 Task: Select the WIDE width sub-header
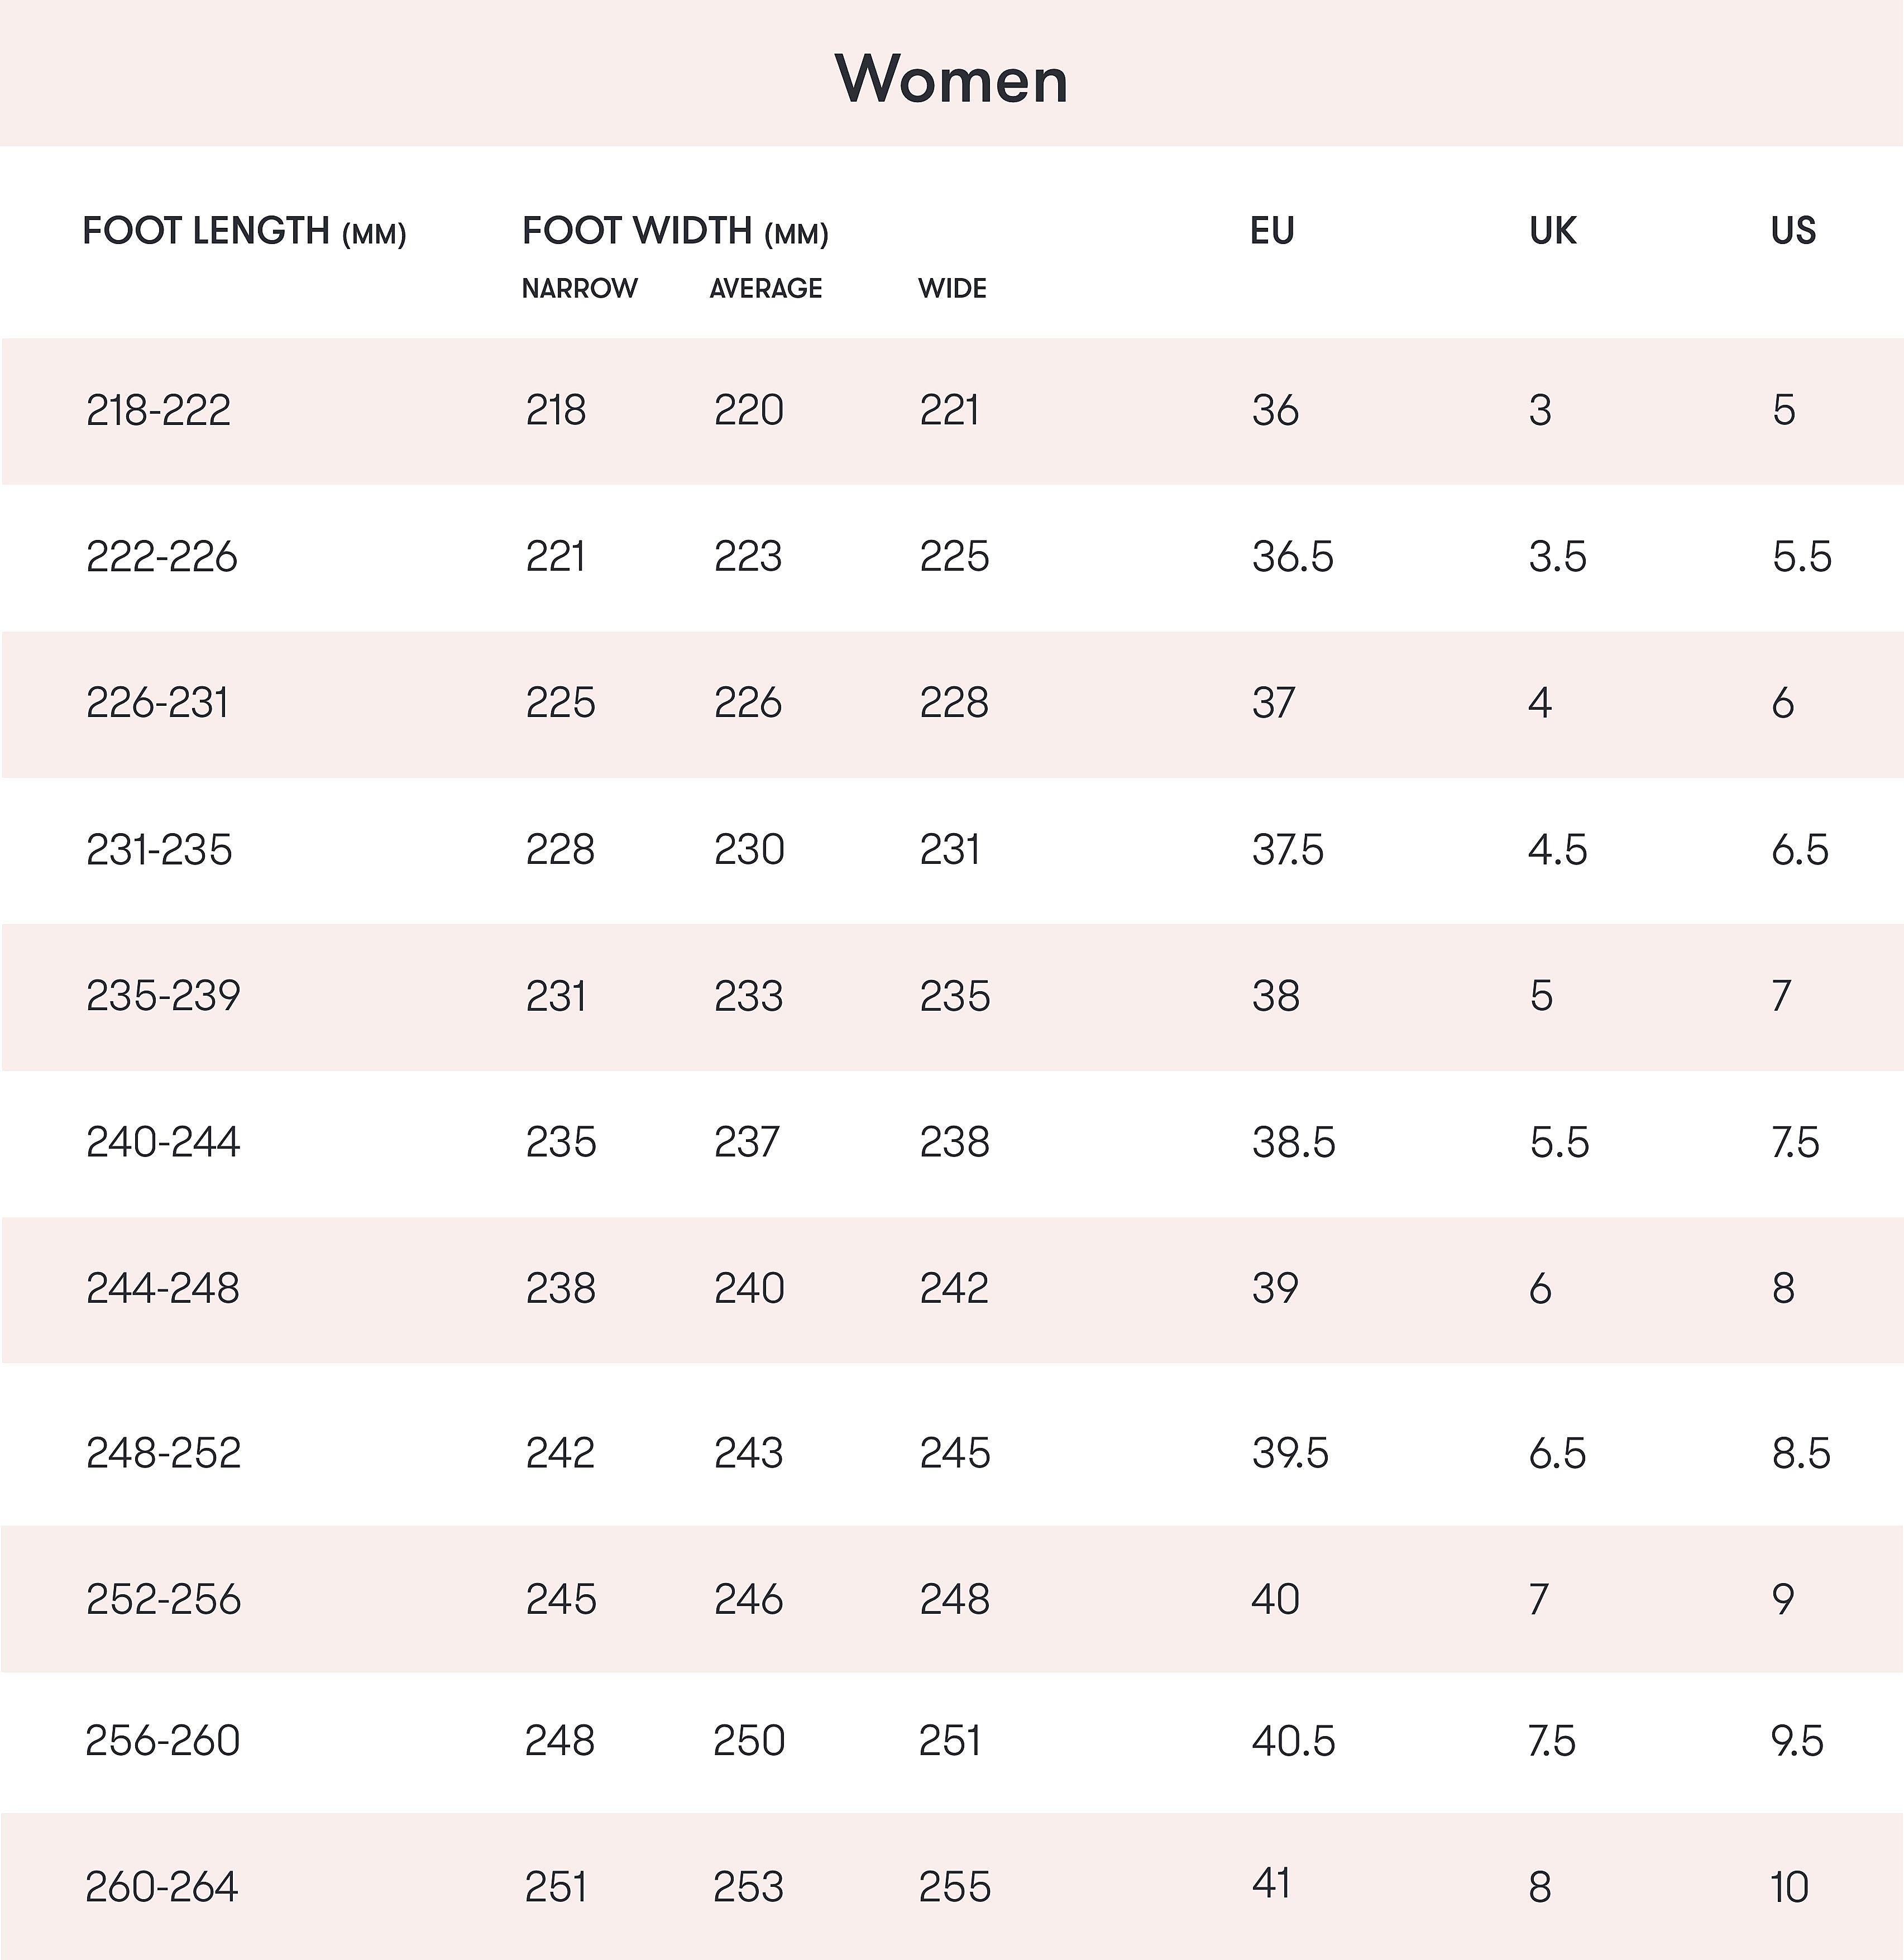pos(952,289)
